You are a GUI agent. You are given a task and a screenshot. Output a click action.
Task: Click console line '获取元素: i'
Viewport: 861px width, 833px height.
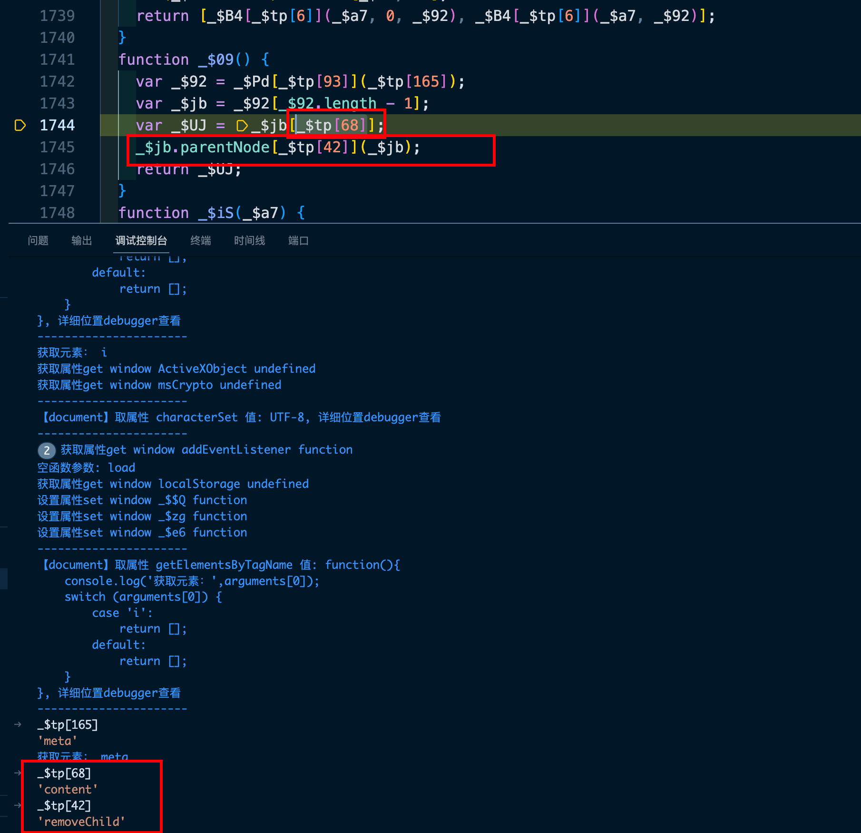click(72, 353)
